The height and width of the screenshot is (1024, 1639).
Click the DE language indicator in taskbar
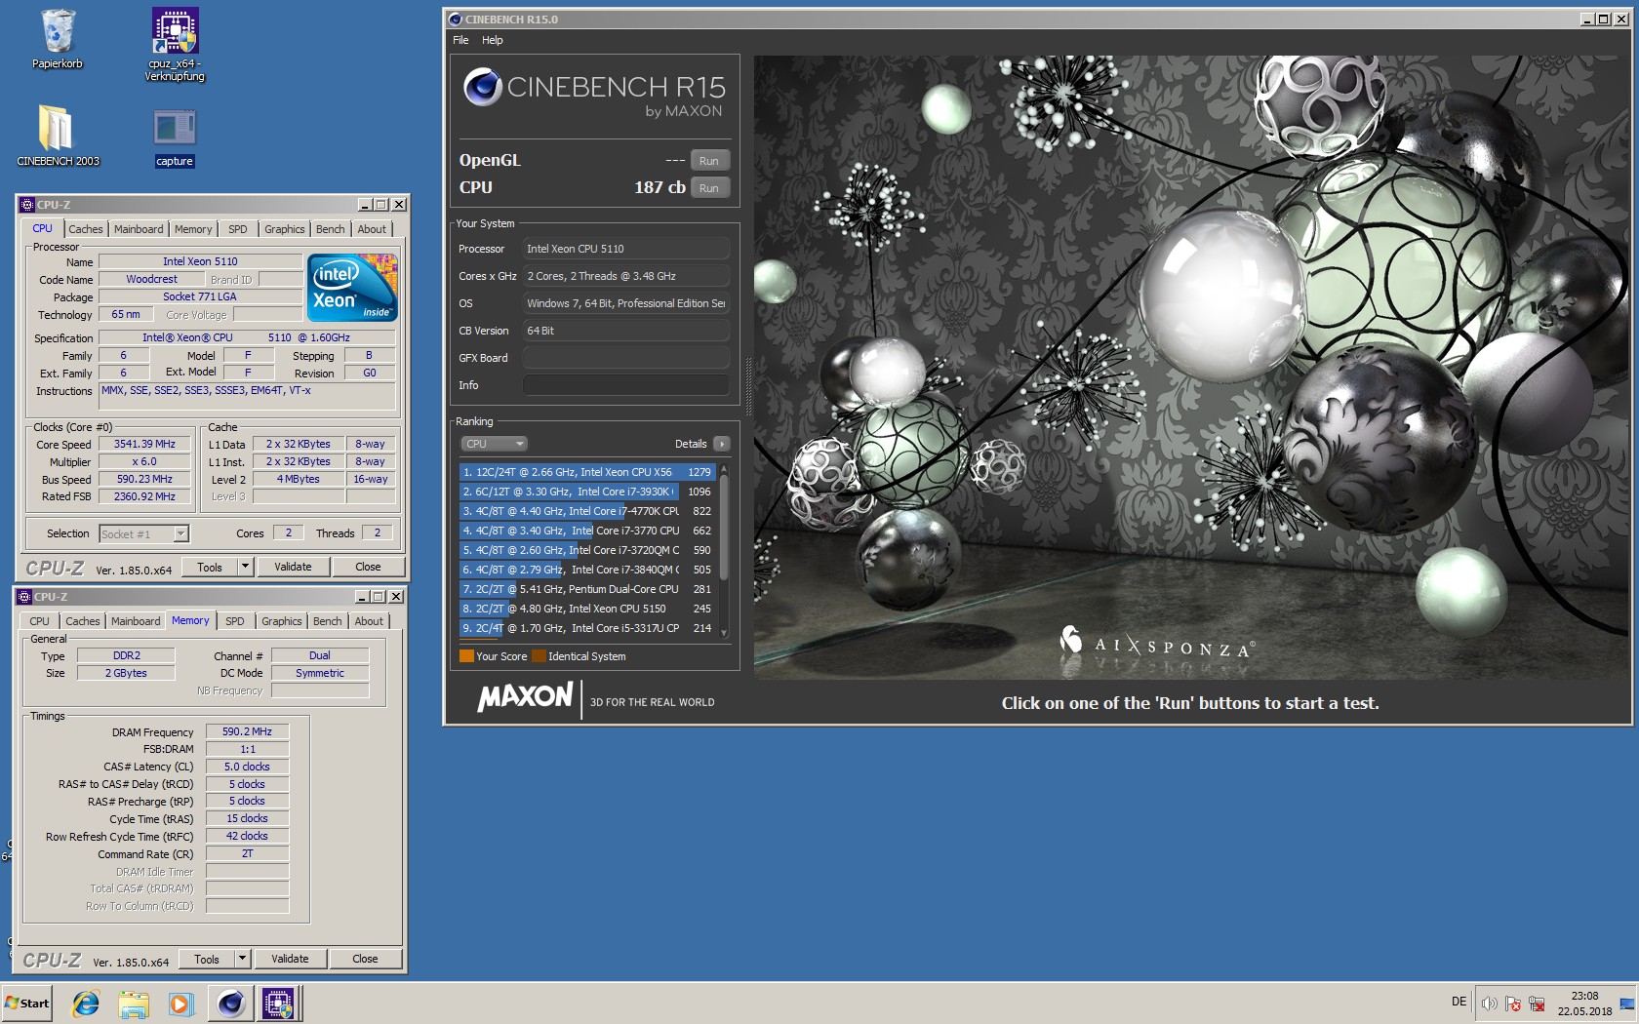(1459, 1002)
